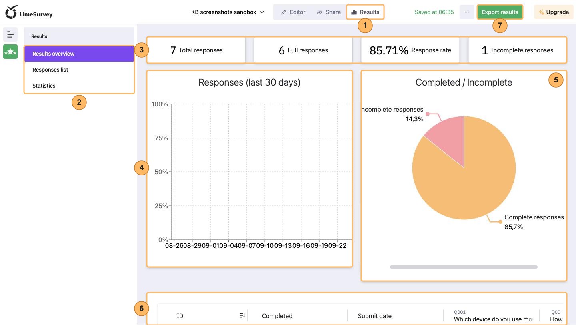Click the Completed column header
Viewport: 576px width, 325px height.
click(x=277, y=316)
